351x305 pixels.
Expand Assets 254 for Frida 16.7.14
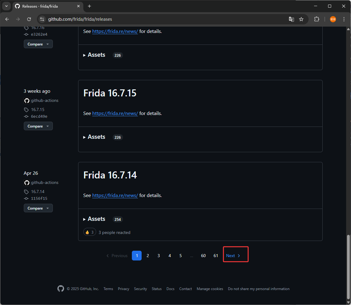pyautogui.click(x=103, y=219)
